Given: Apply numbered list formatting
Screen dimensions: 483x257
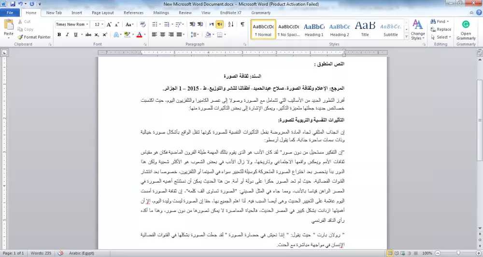Looking at the screenshot, I should click(167, 24).
